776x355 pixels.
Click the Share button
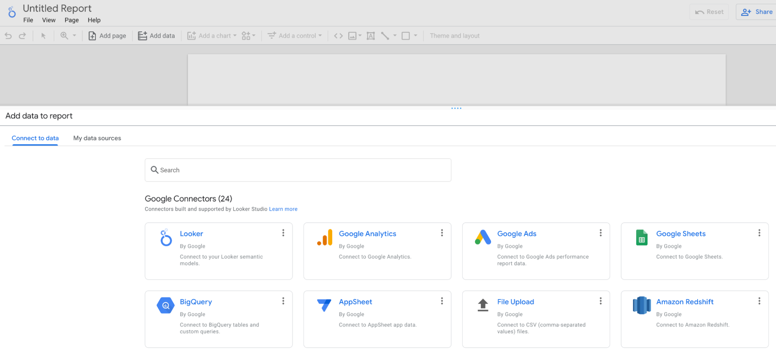point(757,12)
